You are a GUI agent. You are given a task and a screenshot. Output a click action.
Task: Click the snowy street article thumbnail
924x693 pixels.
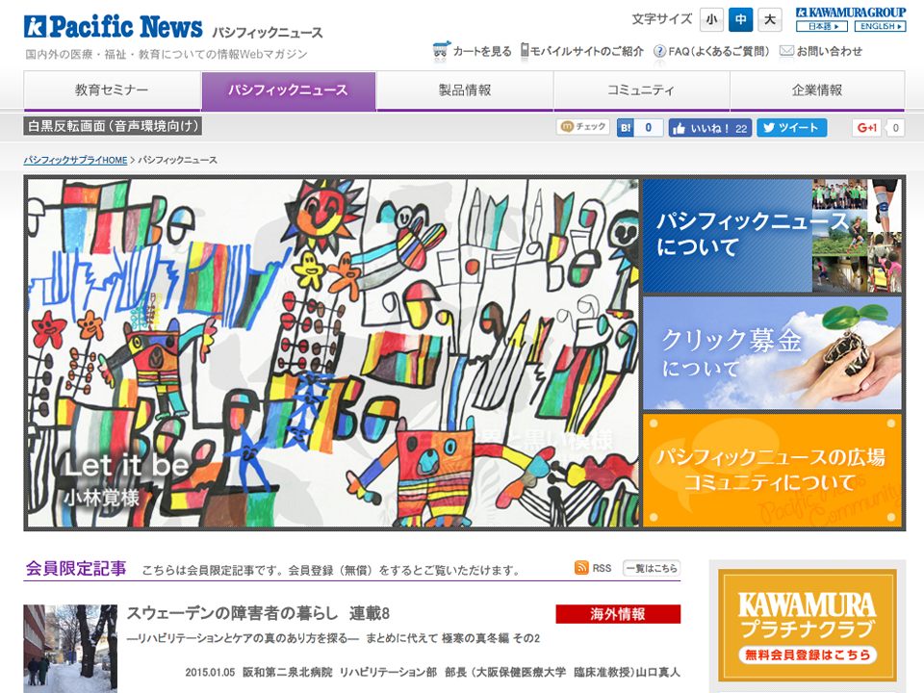70,648
